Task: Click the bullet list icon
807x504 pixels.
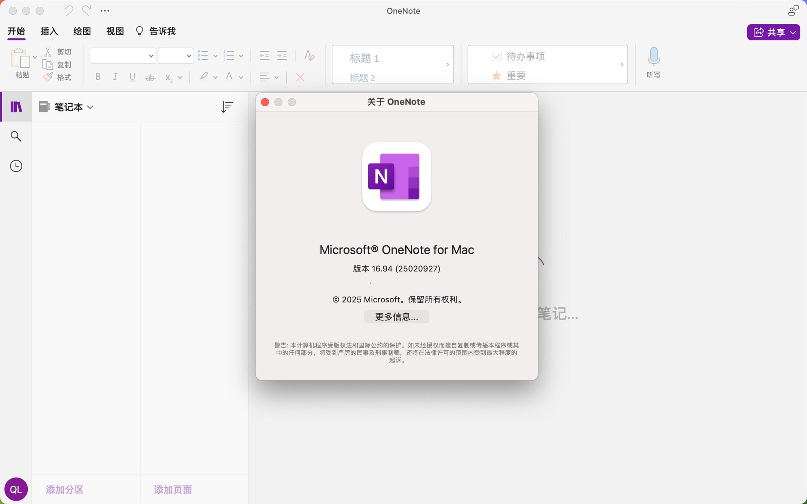Action: [x=203, y=55]
